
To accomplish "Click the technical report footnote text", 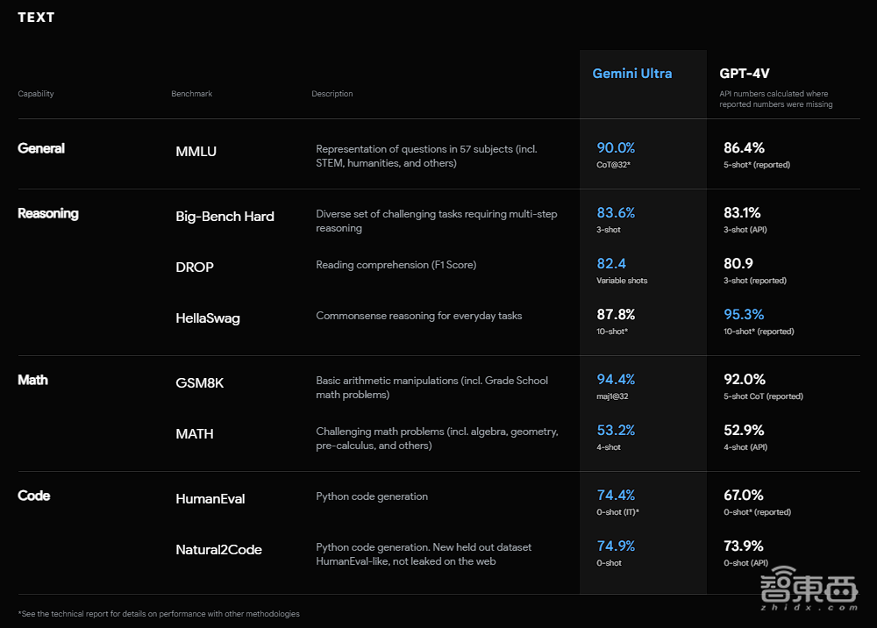I will [x=158, y=614].
